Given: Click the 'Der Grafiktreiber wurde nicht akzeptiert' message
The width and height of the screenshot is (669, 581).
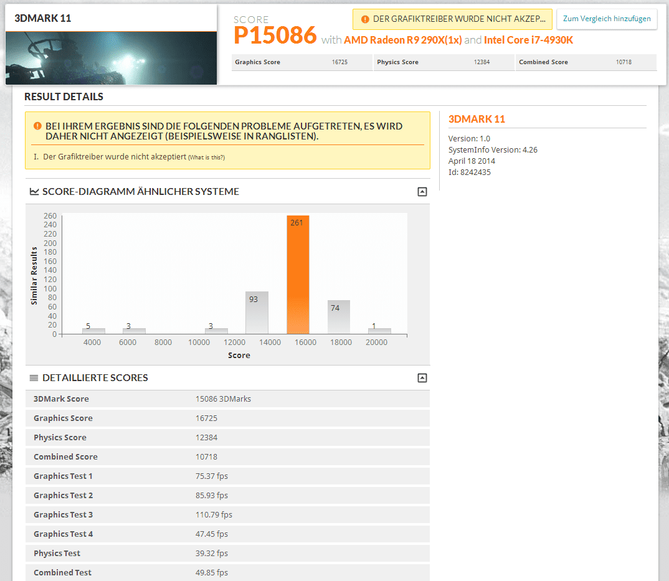Looking at the screenshot, I should tap(115, 156).
